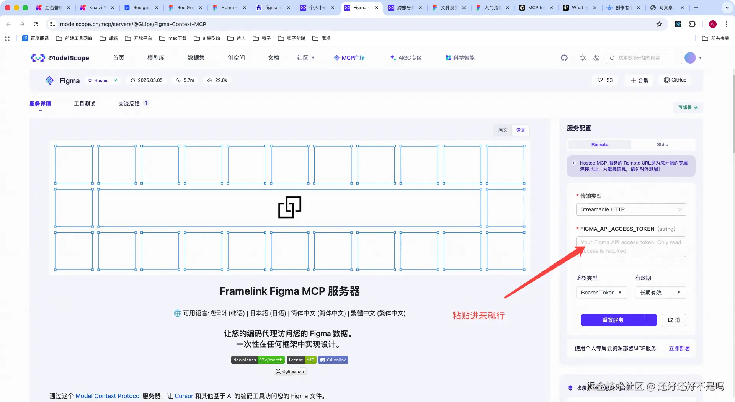Toggle light/dark theme with the sun icon

click(583, 58)
